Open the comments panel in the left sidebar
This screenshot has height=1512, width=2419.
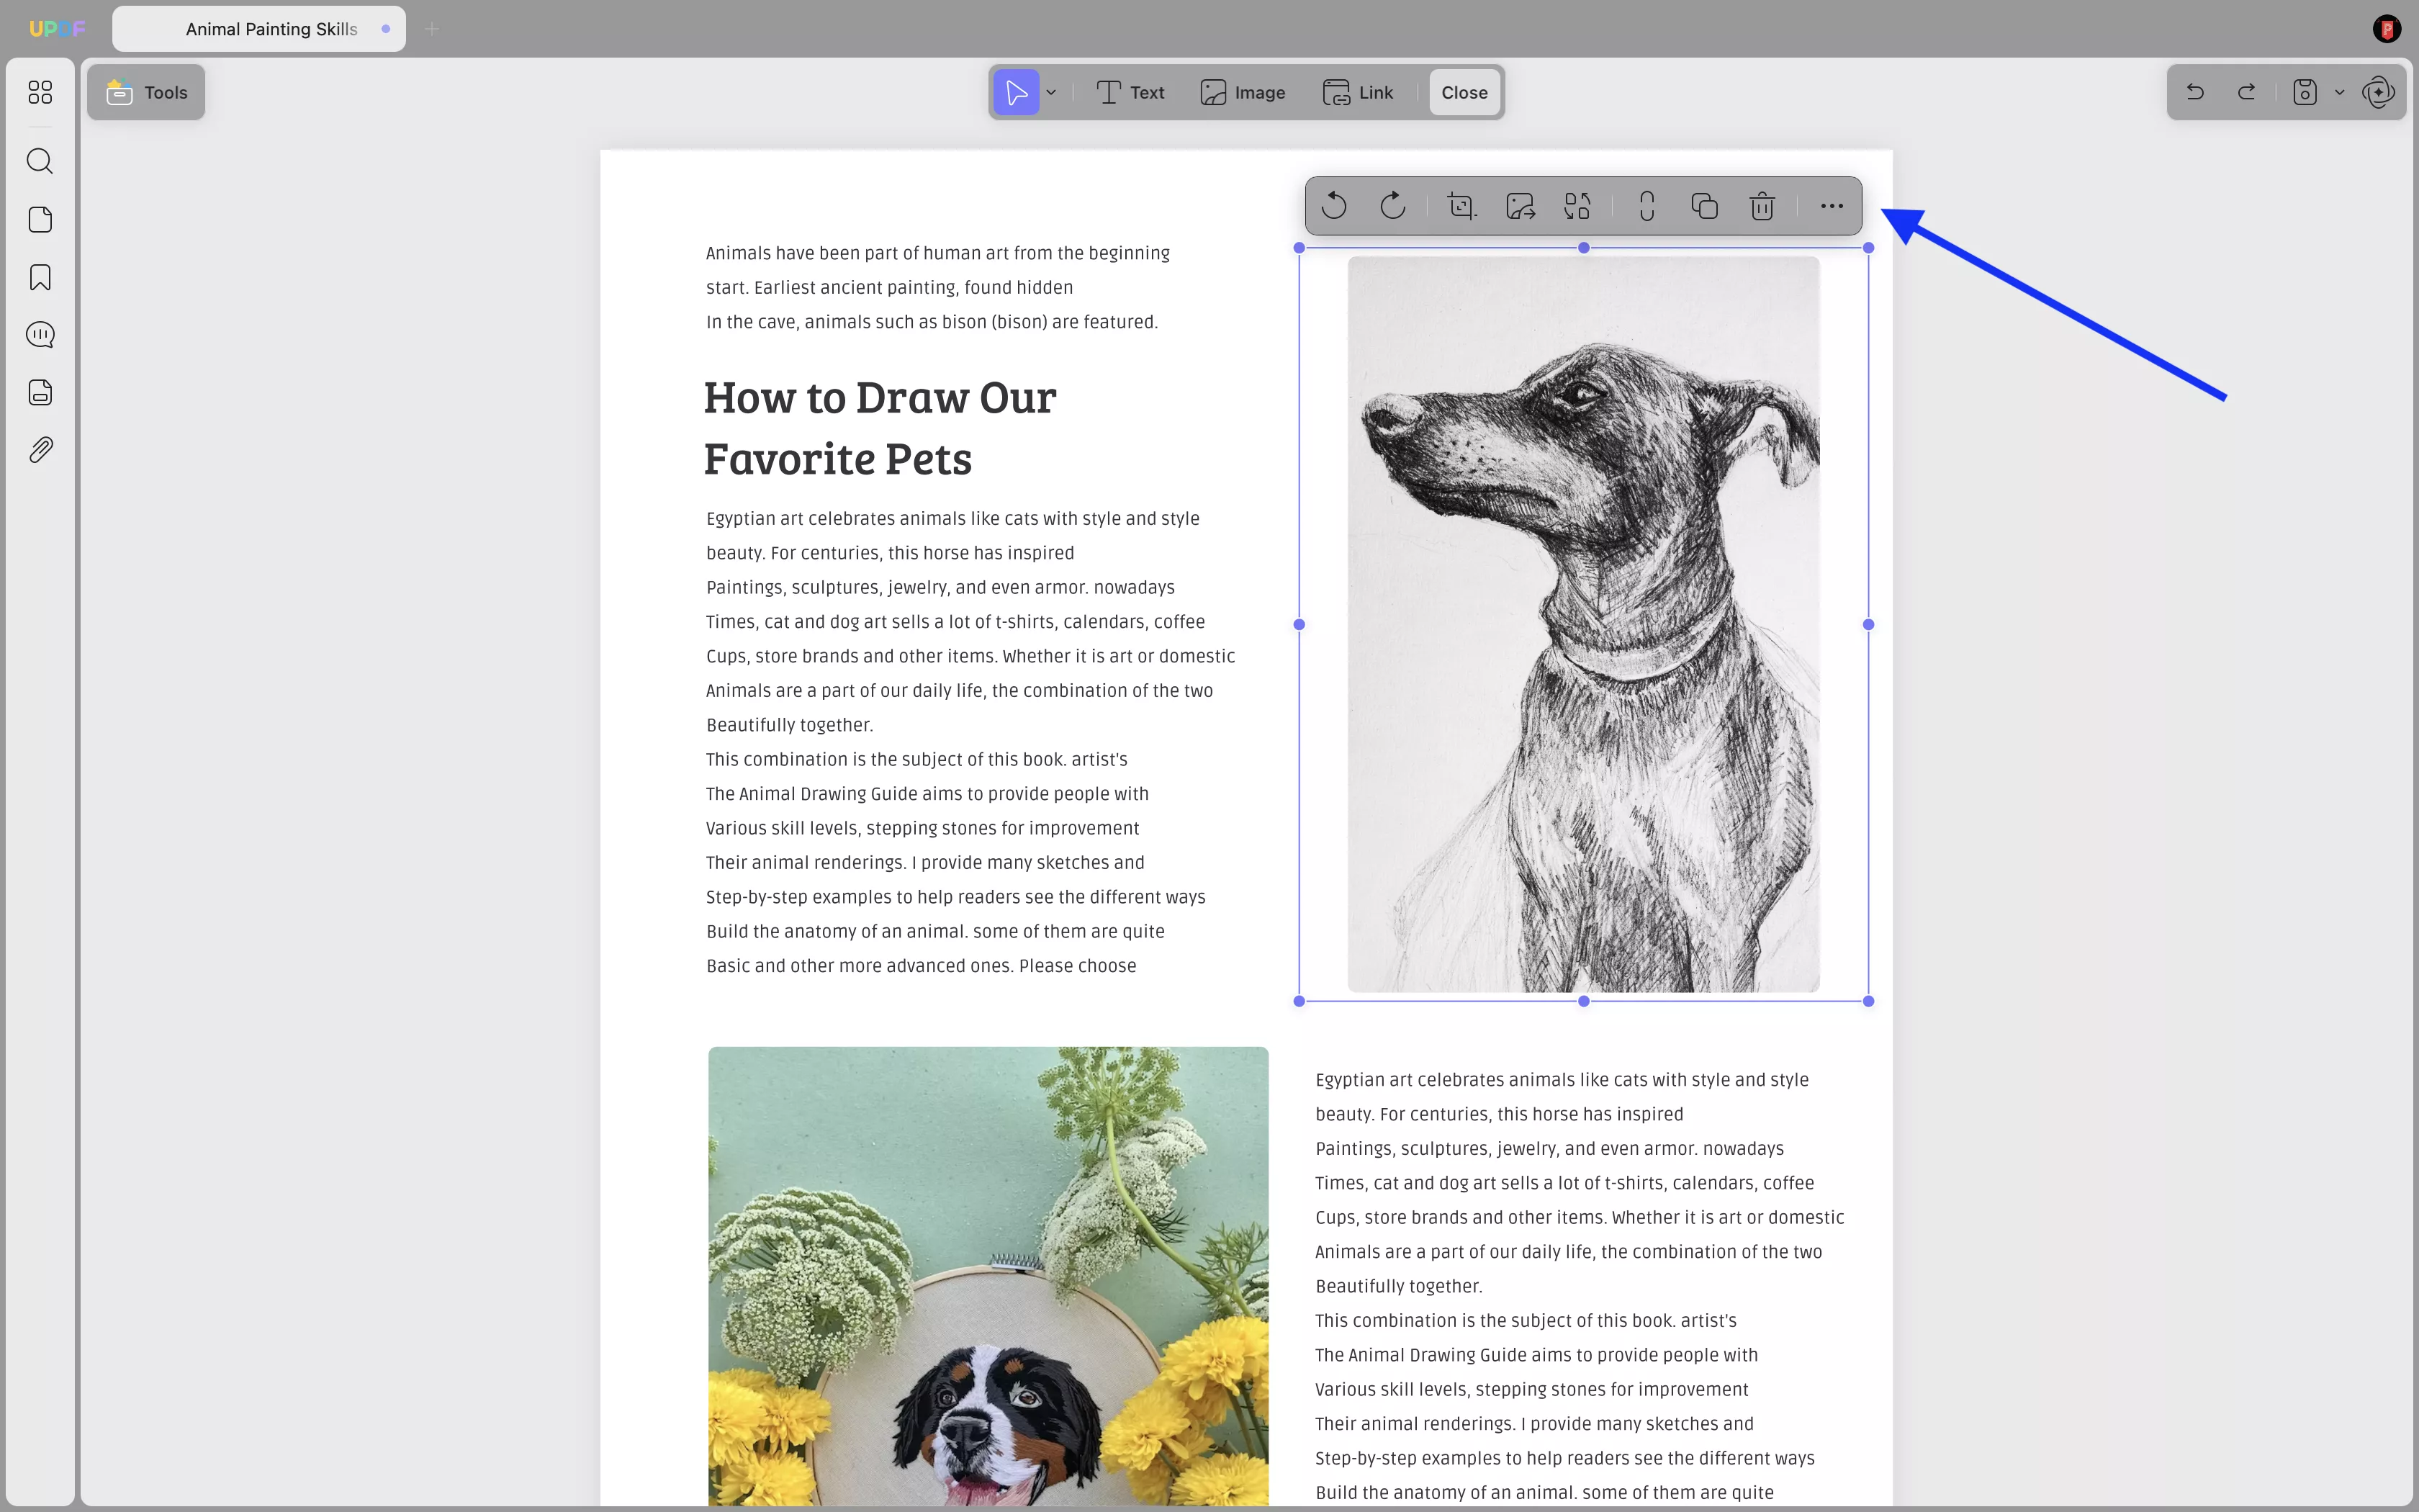(40, 335)
